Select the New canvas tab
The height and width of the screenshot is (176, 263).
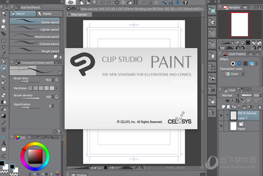[79, 14]
